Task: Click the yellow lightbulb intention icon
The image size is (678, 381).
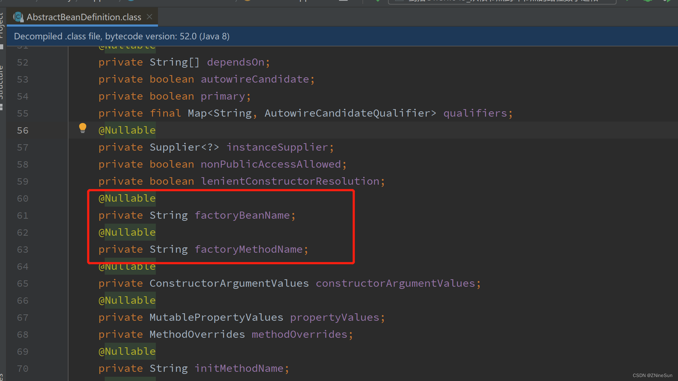Action: (83, 128)
